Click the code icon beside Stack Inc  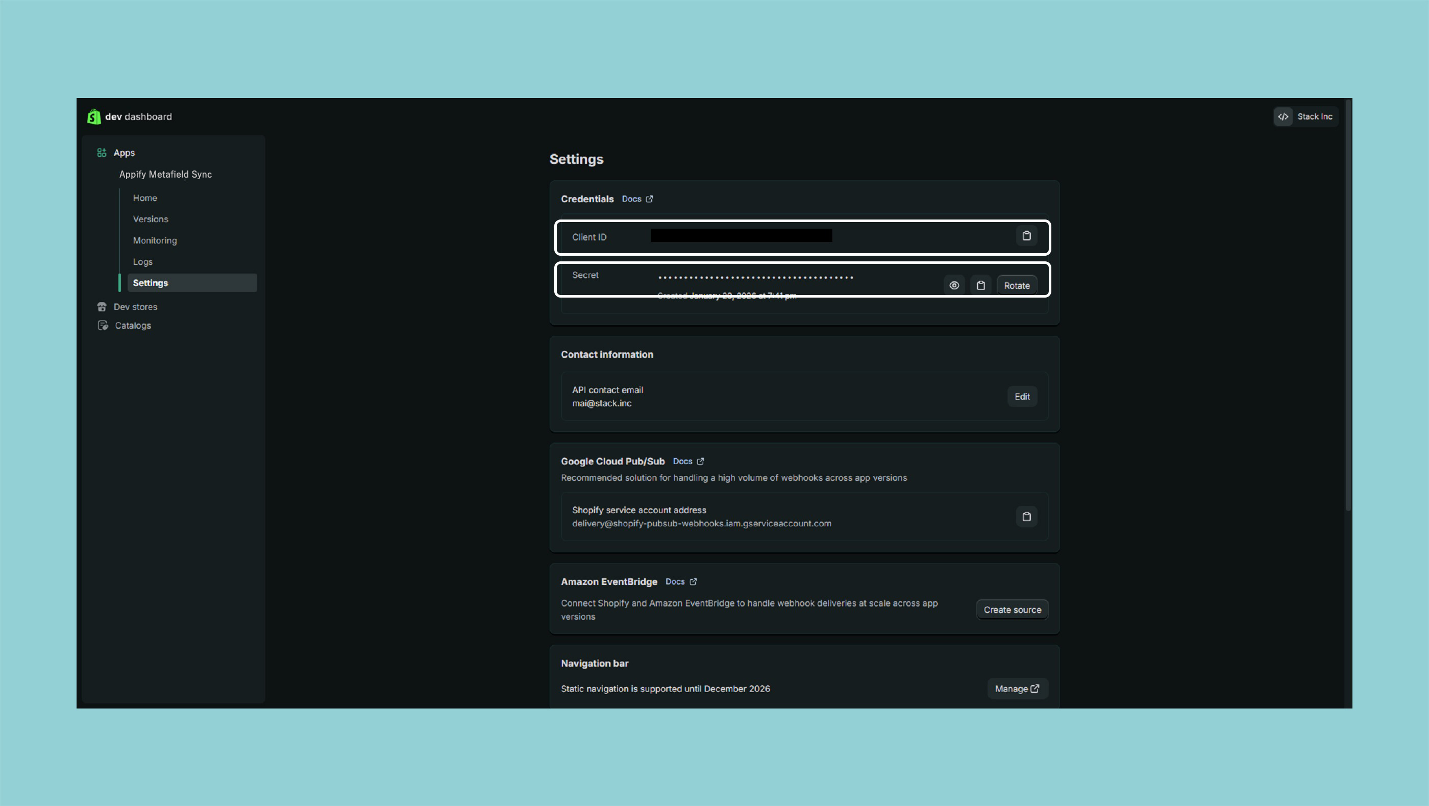1283,116
